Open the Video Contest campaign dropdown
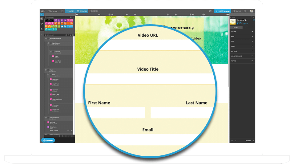 tap(54, 11)
